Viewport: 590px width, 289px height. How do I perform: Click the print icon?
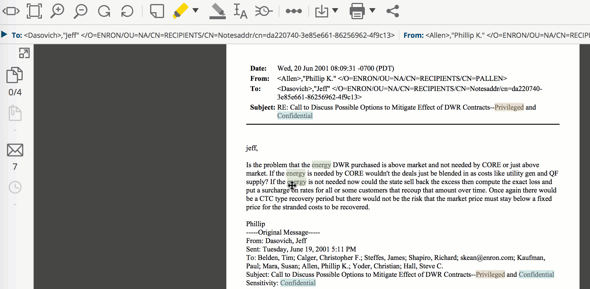point(357,11)
